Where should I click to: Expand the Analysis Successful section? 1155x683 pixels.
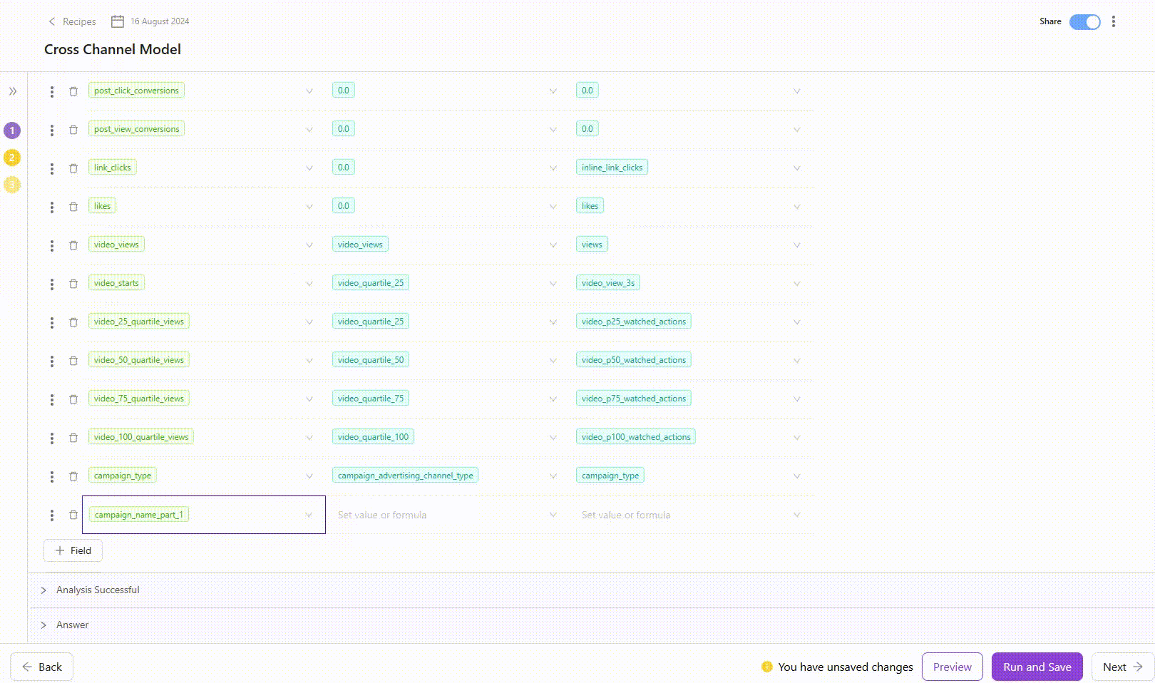[x=43, y=590]
